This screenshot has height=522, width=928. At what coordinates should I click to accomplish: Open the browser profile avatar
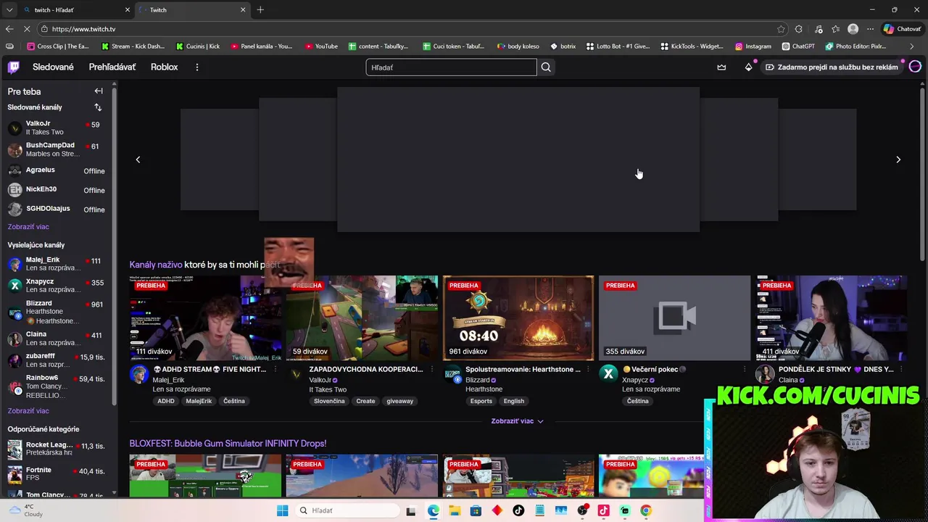tap(853, 29)
